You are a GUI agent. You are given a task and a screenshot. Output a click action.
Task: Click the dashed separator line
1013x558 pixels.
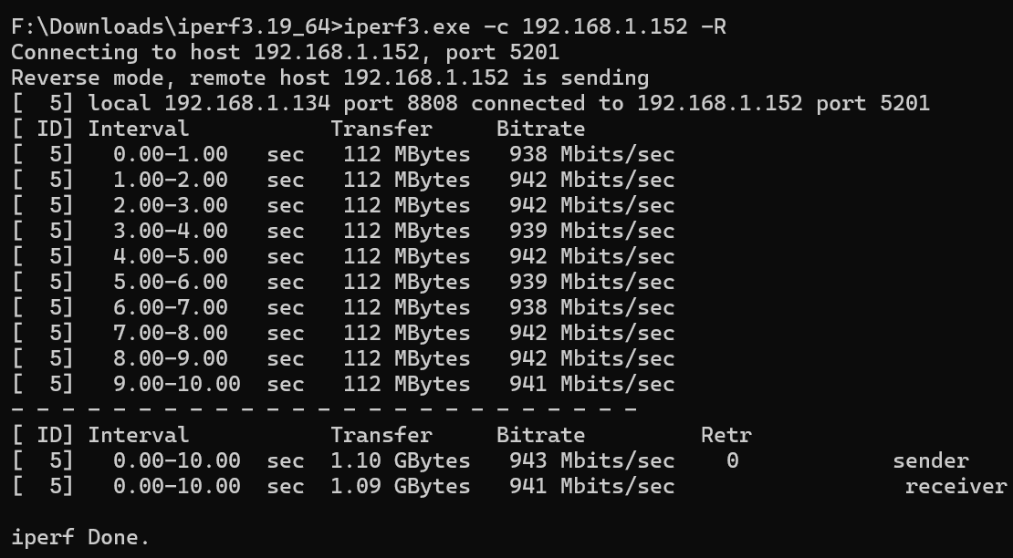[324, 409]
